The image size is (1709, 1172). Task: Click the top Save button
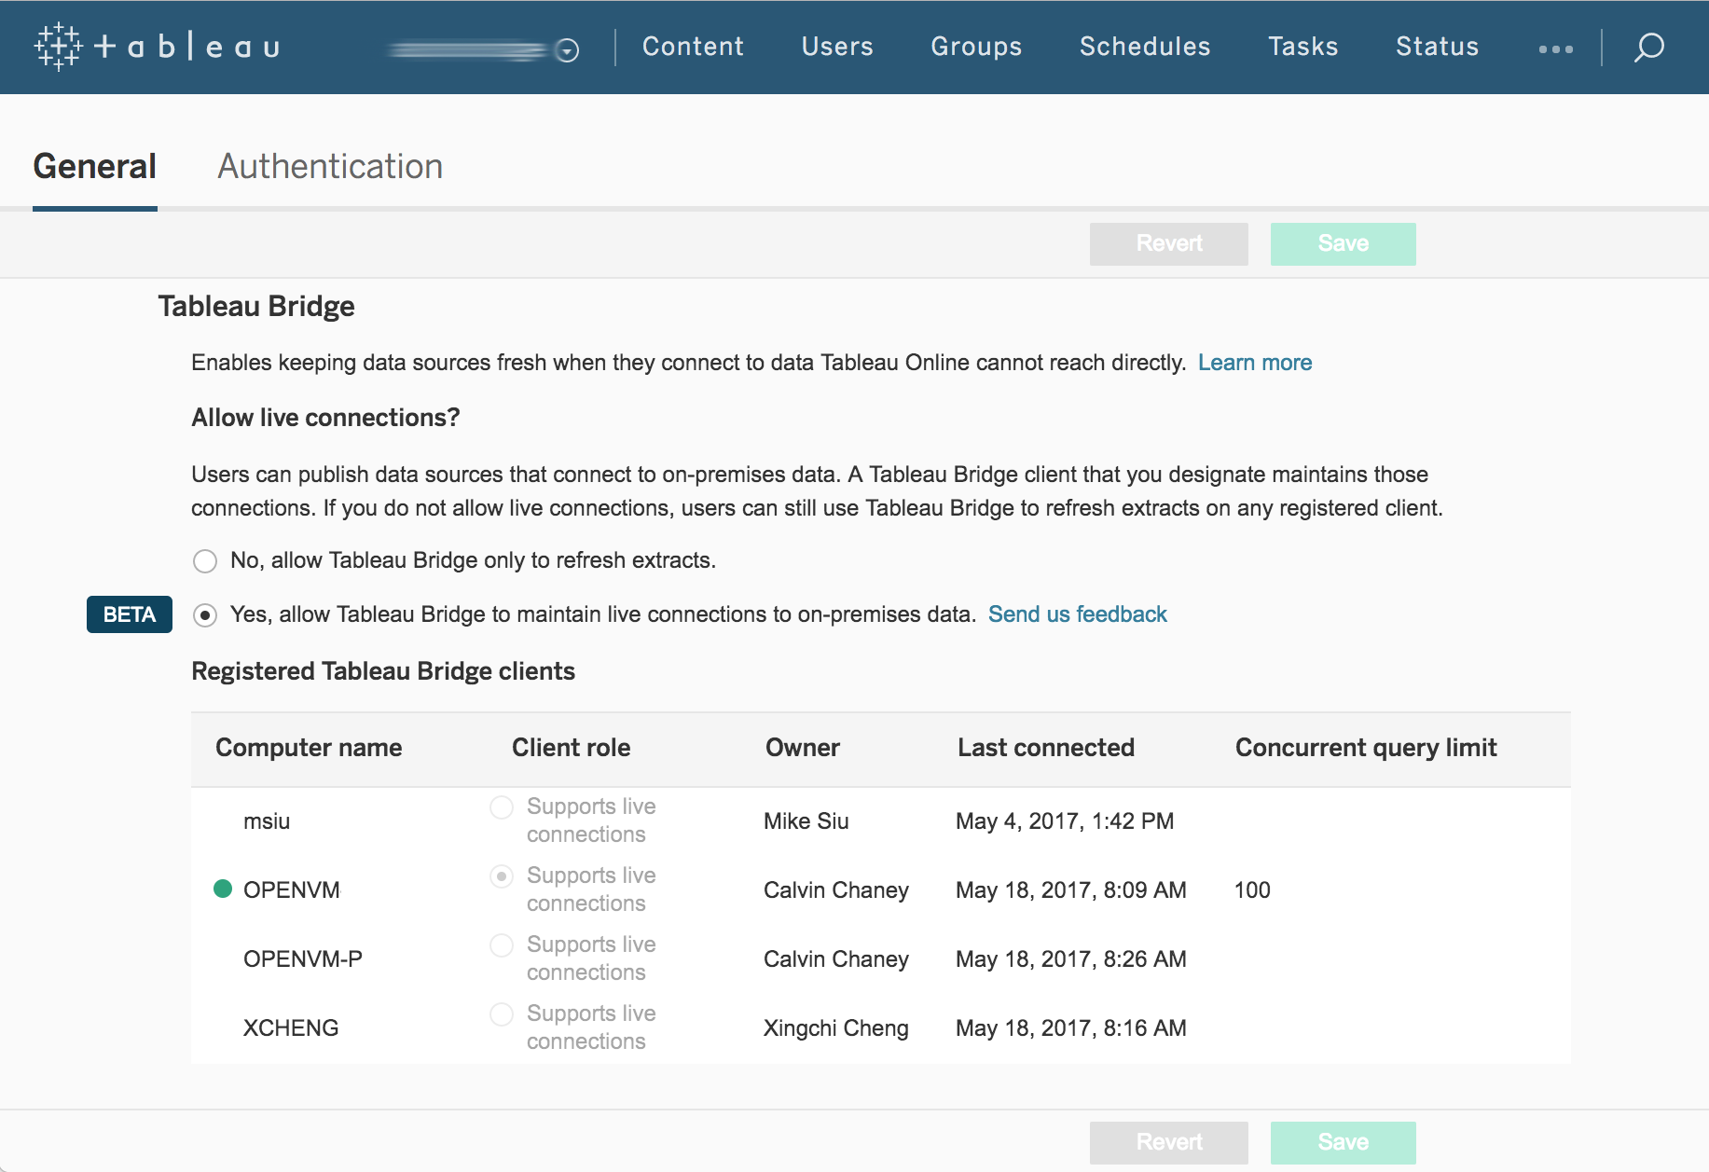[1344, 243]
